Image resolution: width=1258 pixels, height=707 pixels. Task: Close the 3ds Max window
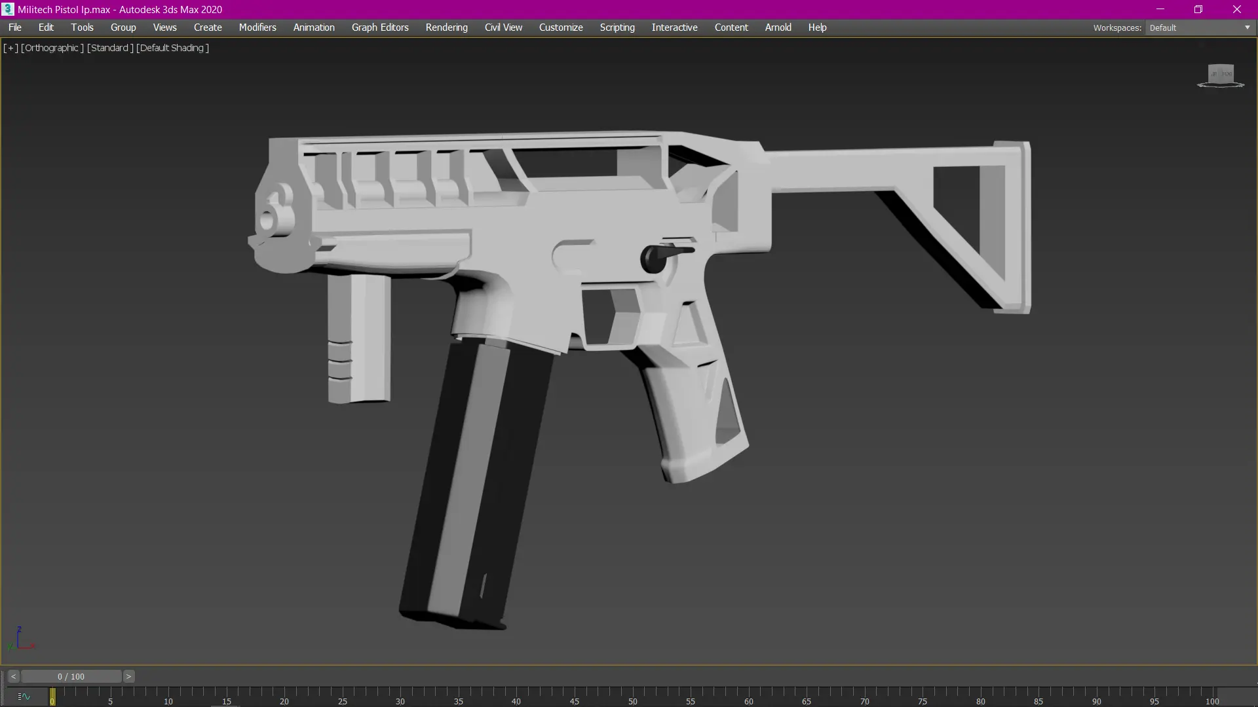1237,9
